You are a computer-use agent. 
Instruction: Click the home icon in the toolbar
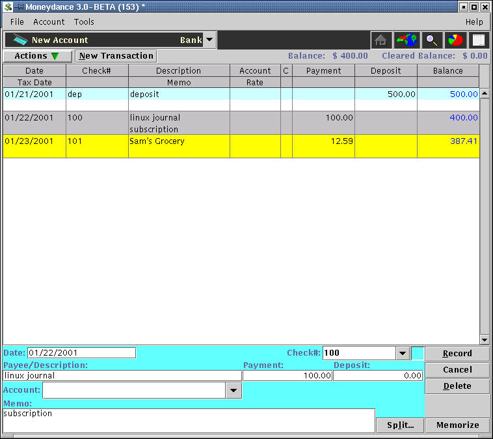coord(381,40)
